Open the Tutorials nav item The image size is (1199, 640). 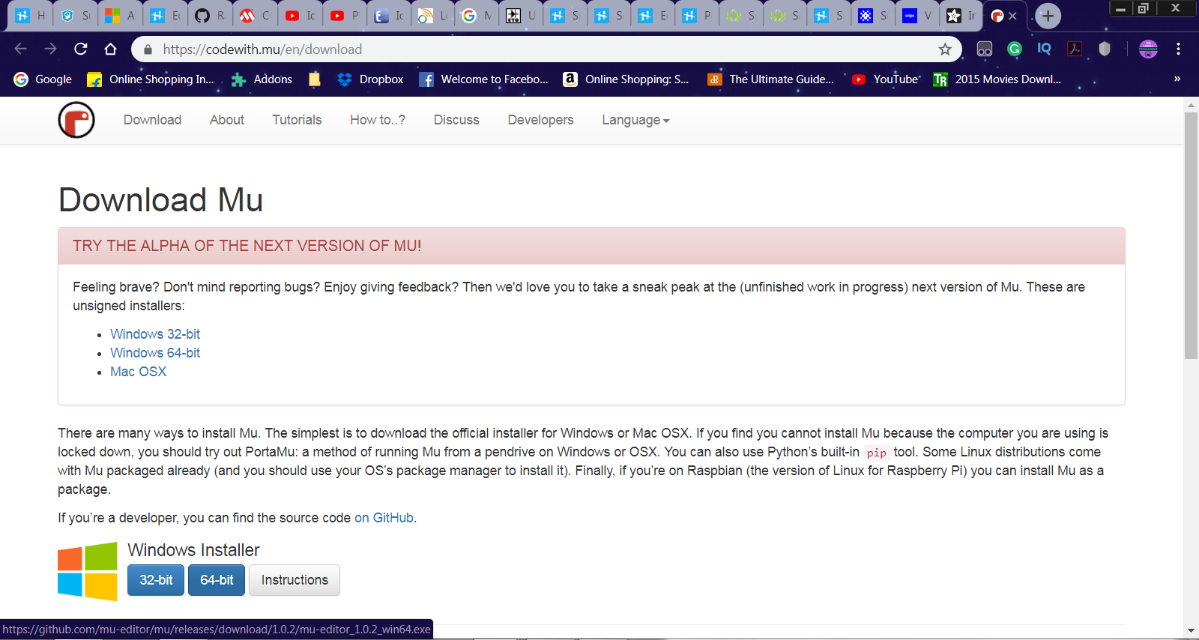pos(297,120)
